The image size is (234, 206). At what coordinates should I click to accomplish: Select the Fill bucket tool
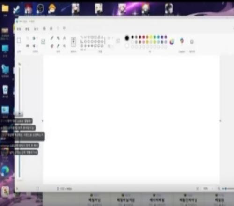[x=58, y=38]
